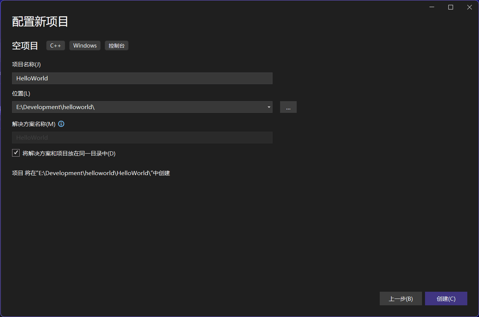Click the 项目名称(J) label

coord(26,65)
